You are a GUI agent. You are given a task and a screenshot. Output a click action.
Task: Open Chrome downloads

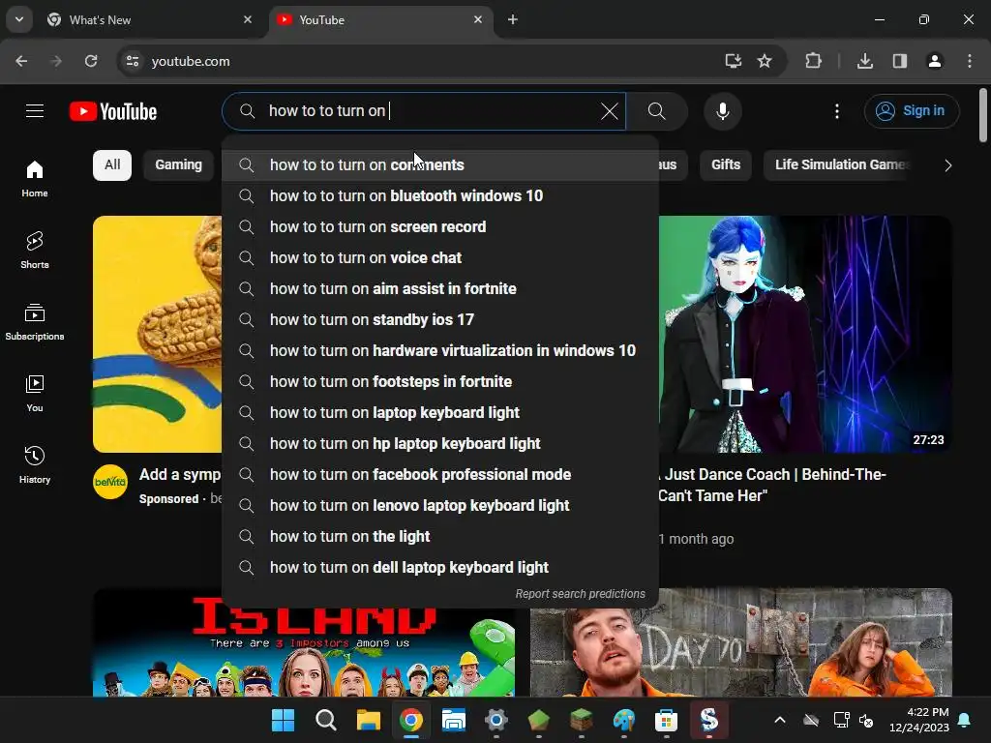tap(865, 61)
